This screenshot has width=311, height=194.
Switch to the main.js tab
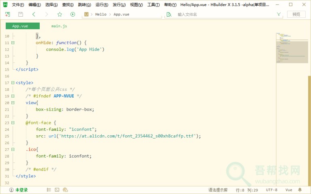point(59,26)
